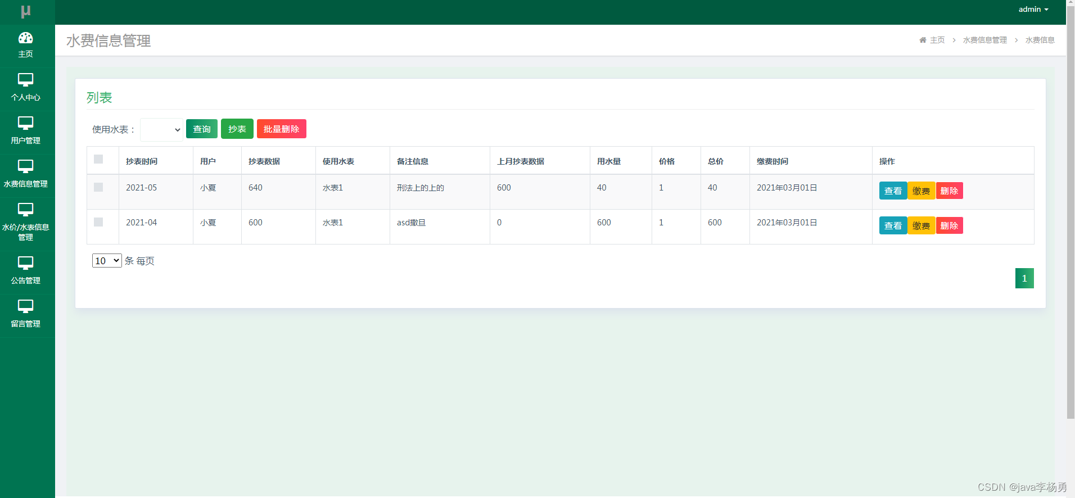Viewport: 1075px width, 498px height.
Task: Click the 水费信息管理 page title
Action: (x=109, y=40)
